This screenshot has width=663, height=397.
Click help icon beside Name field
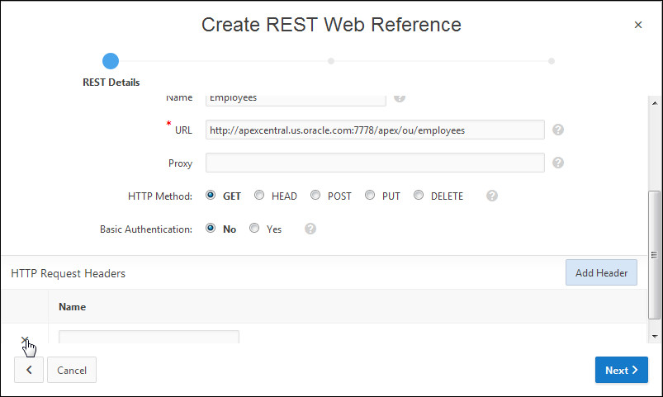click(400, 97)
